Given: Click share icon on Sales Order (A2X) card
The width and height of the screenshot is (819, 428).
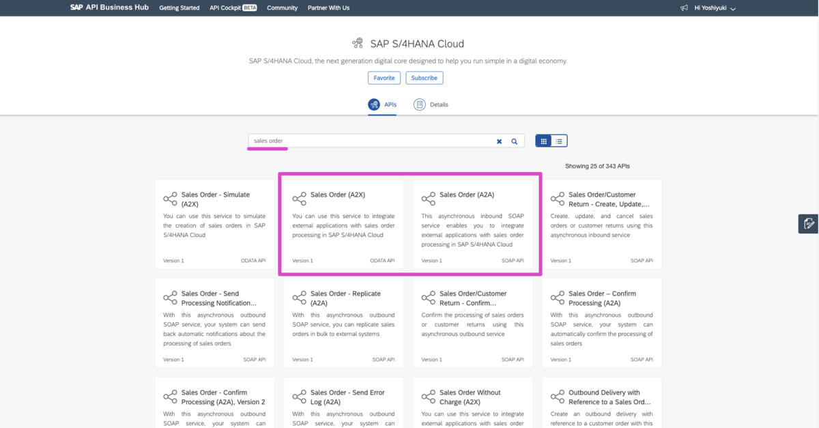Looking at the screenshot, I should click(x=300, y=199).
